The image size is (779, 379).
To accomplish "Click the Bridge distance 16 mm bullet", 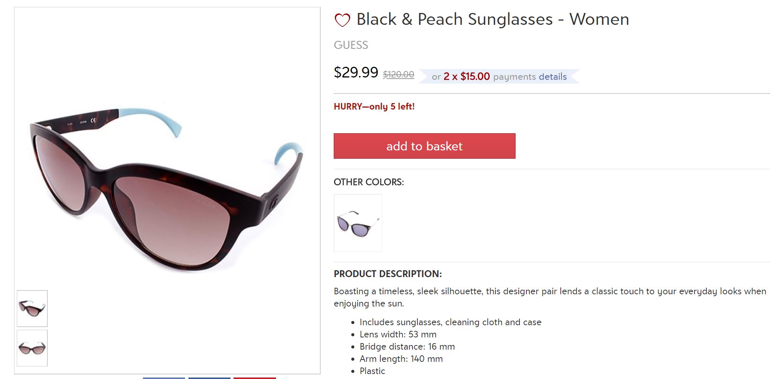I will click(407, 347).
